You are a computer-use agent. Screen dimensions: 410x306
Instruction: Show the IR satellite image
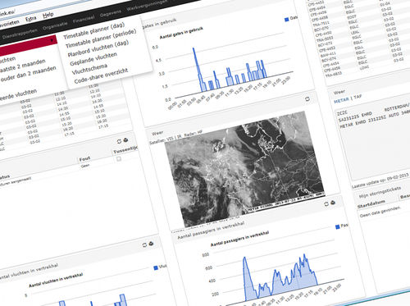180,137
